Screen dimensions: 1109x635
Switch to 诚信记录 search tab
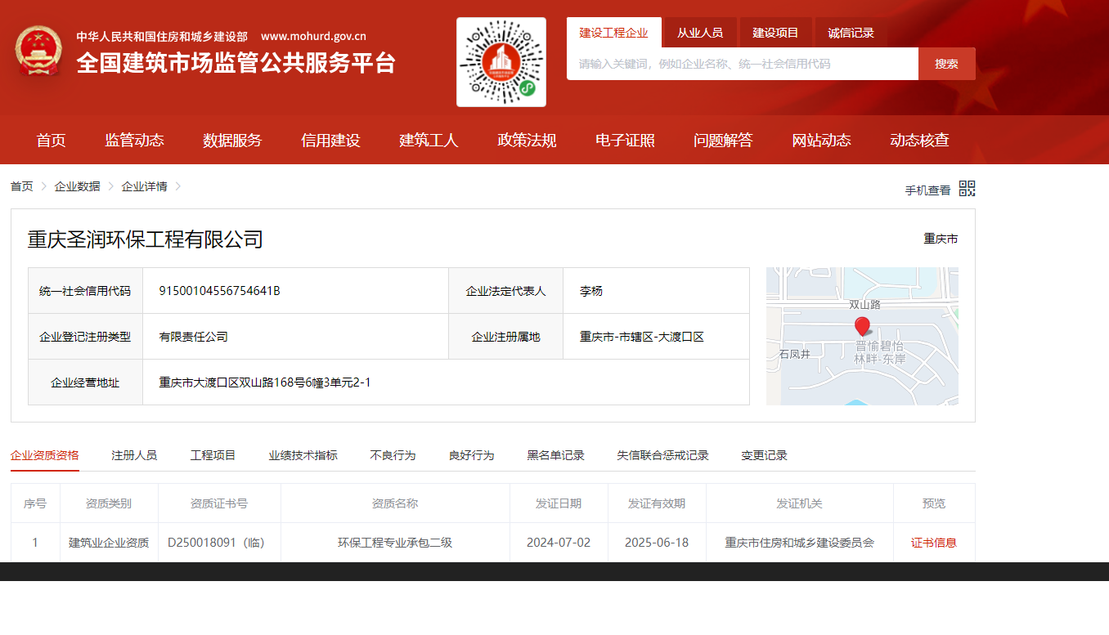(x=851, y=33)
